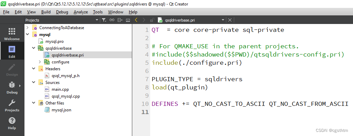Click the mysql.pro file icon
The image size is (353, 136).
41,41
